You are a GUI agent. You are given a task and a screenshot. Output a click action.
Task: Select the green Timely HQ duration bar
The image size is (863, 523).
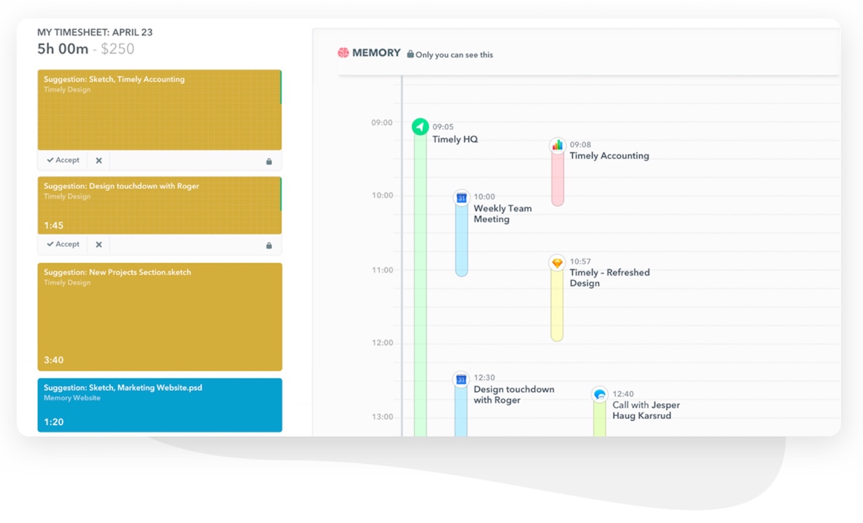click(419, 262)
